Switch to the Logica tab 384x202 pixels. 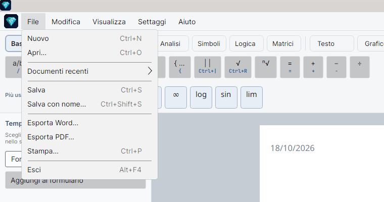pos(246,43)
